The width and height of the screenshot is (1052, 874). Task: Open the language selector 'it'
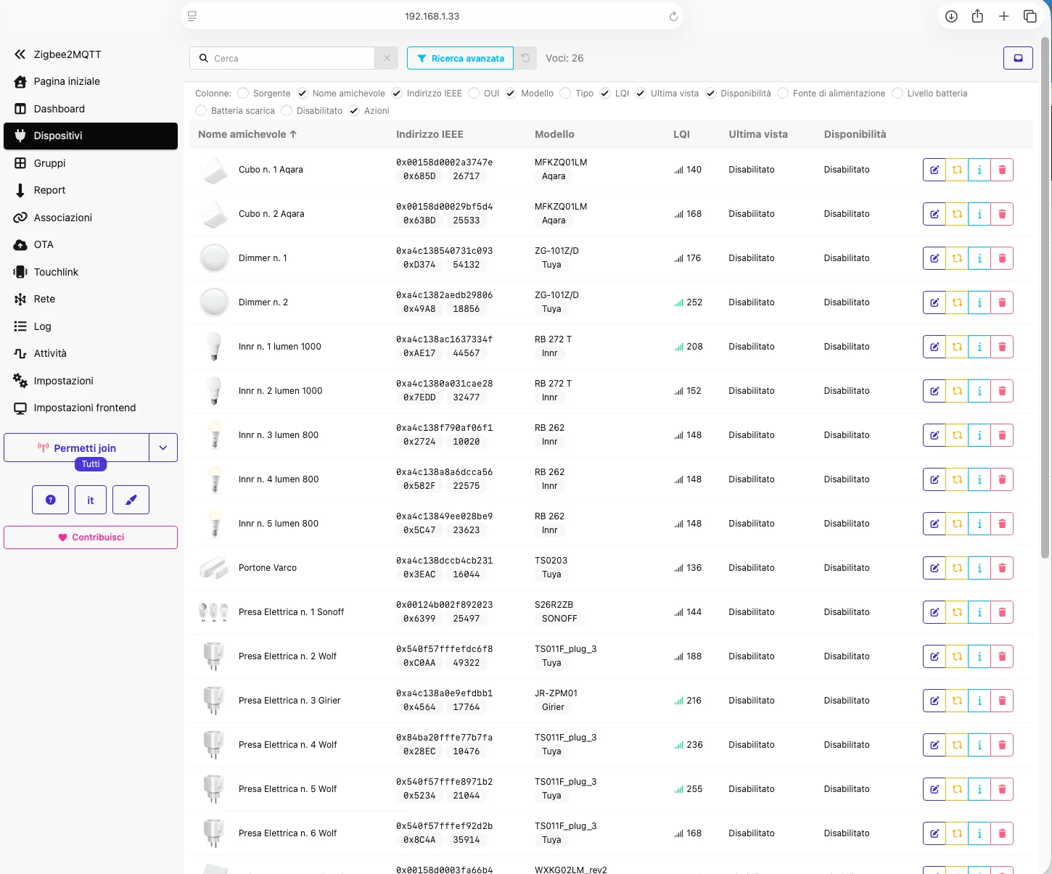[91, 500]
